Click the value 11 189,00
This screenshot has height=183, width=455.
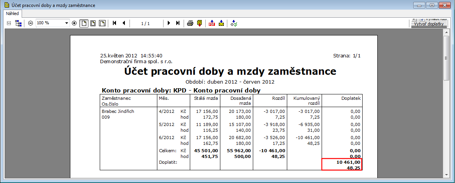click(x=206, y=124)
